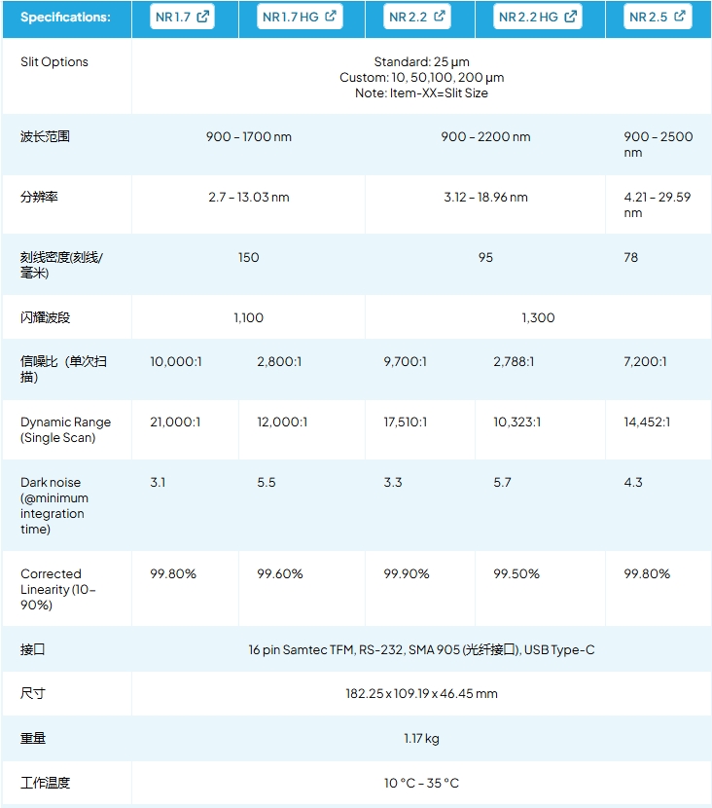Click the external link icon beside NR 2.5

(x=680, y=17)
